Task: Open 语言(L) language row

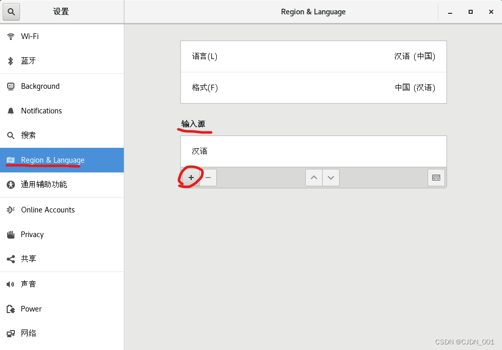Action: click(313, 56)
